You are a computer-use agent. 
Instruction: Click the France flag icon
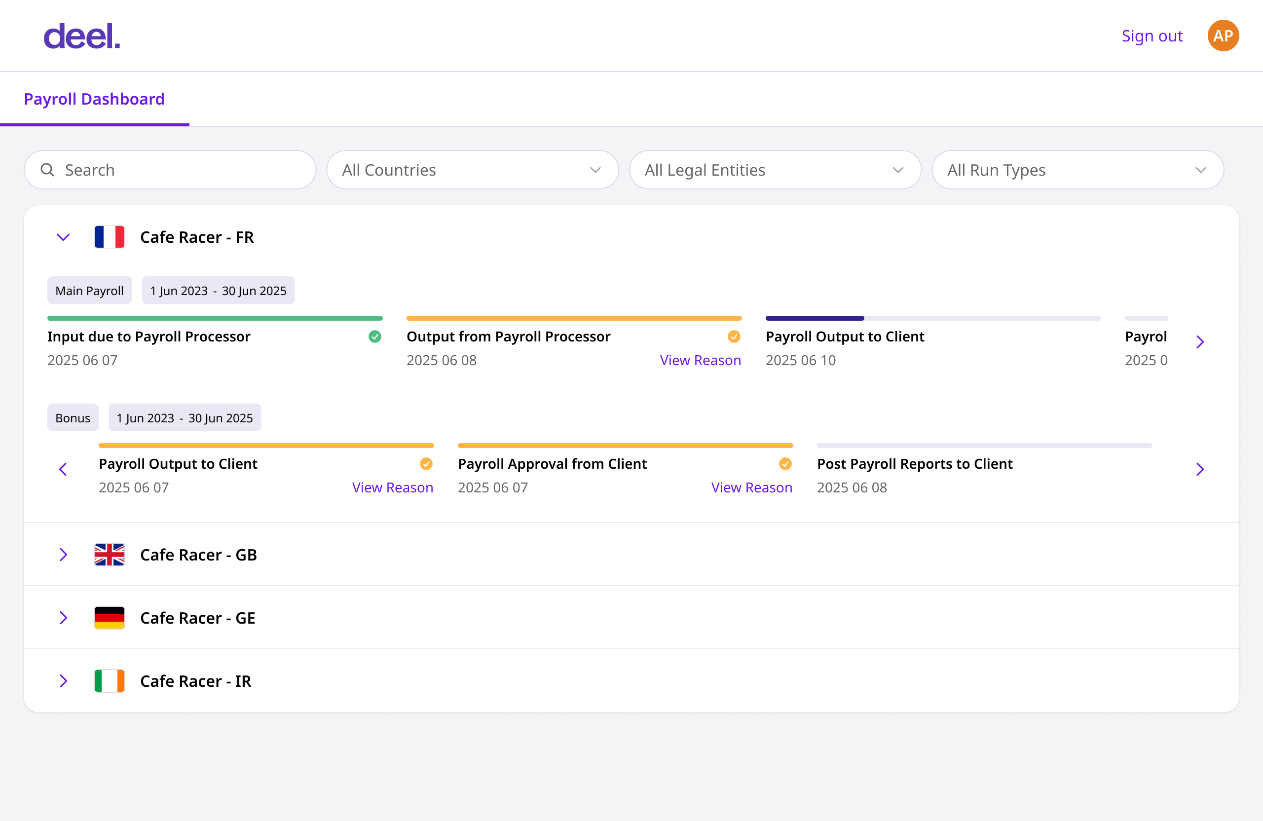(x=110, y=237)
